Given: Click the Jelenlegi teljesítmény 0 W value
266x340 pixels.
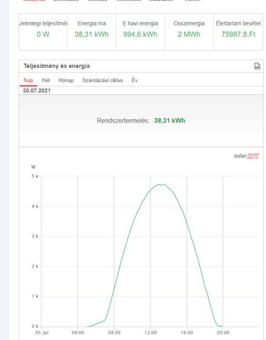Looking at the screenshot, I should pos(43,34).
